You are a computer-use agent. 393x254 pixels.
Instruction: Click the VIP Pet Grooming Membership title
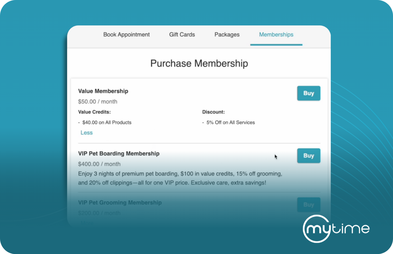(x=120, y=203)
